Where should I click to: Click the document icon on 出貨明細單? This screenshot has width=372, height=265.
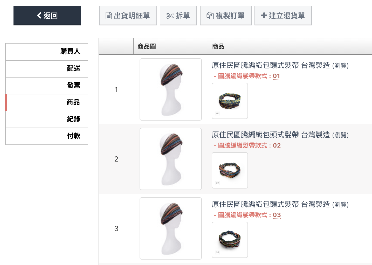(x=109, y=16)
